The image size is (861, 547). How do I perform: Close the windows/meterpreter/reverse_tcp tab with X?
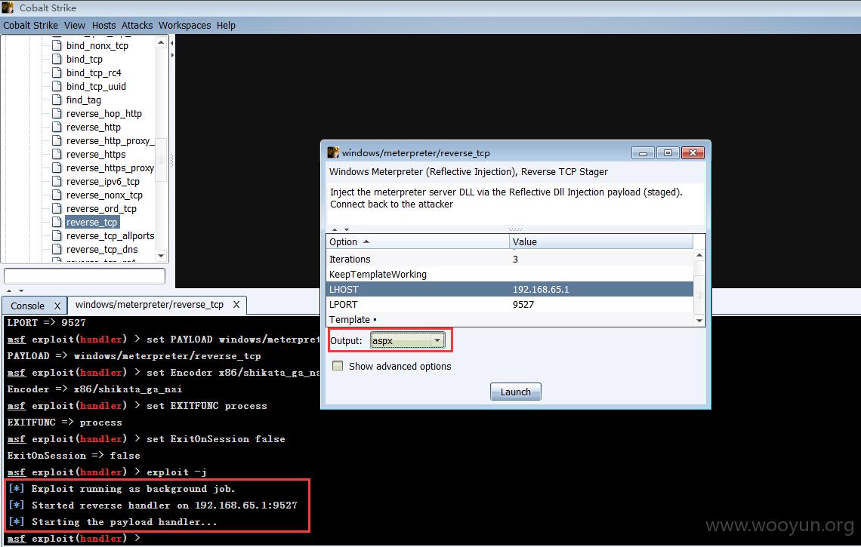tap(236, 305)
